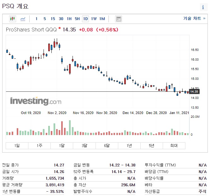Set chart range to 3달
Image resolution: width=210 pixels, height=196 pixels.
pos(85,145)
